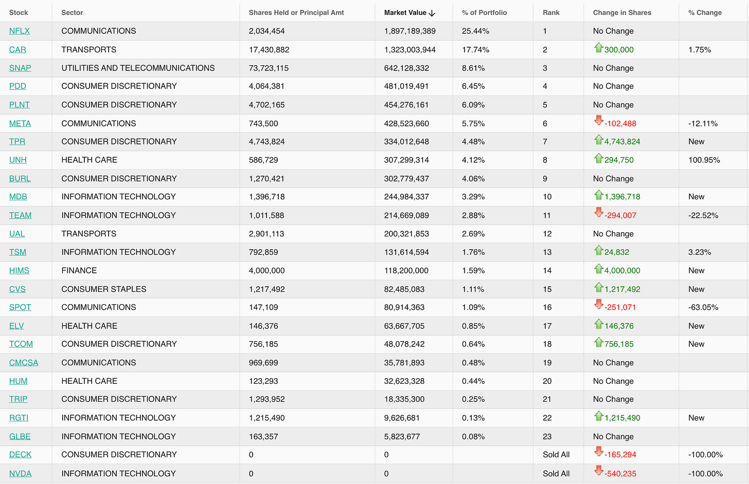Follow the MDB ticker link
The image size is (749, 484).
tap(18, 196)
